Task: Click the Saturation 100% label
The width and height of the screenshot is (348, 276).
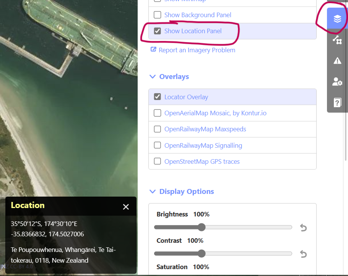Action: point(183,267)
